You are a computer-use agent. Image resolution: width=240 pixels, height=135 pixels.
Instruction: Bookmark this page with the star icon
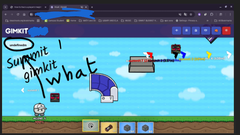(191, 14)
